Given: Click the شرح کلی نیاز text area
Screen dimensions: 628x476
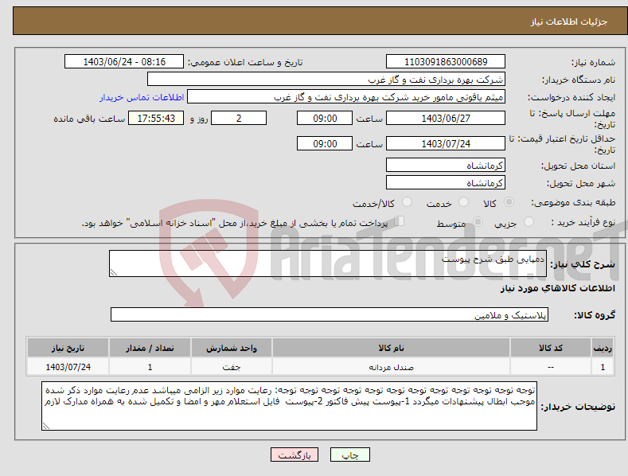Looking at the screenshot, I should coord(328,263).
